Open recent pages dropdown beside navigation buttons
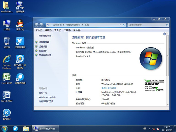The height and width of the screenshot is (132, 176). click(45, 25)
